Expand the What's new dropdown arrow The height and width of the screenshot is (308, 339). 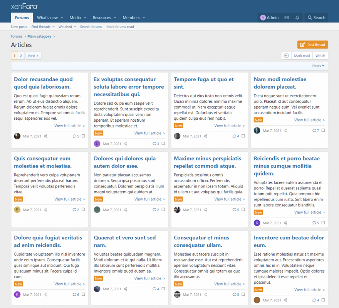[x=62, y=18]
